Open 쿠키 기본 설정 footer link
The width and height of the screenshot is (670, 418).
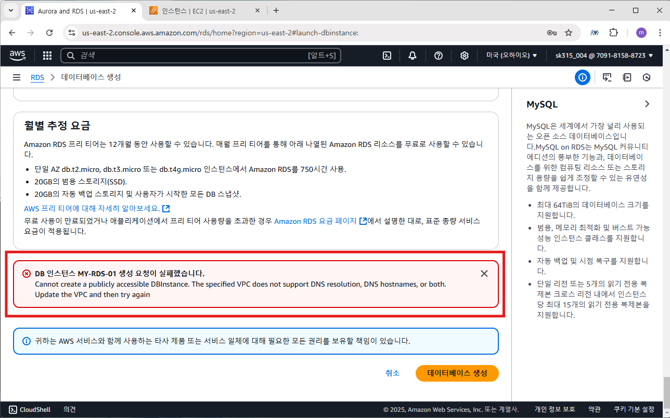(x=634, y=409)
